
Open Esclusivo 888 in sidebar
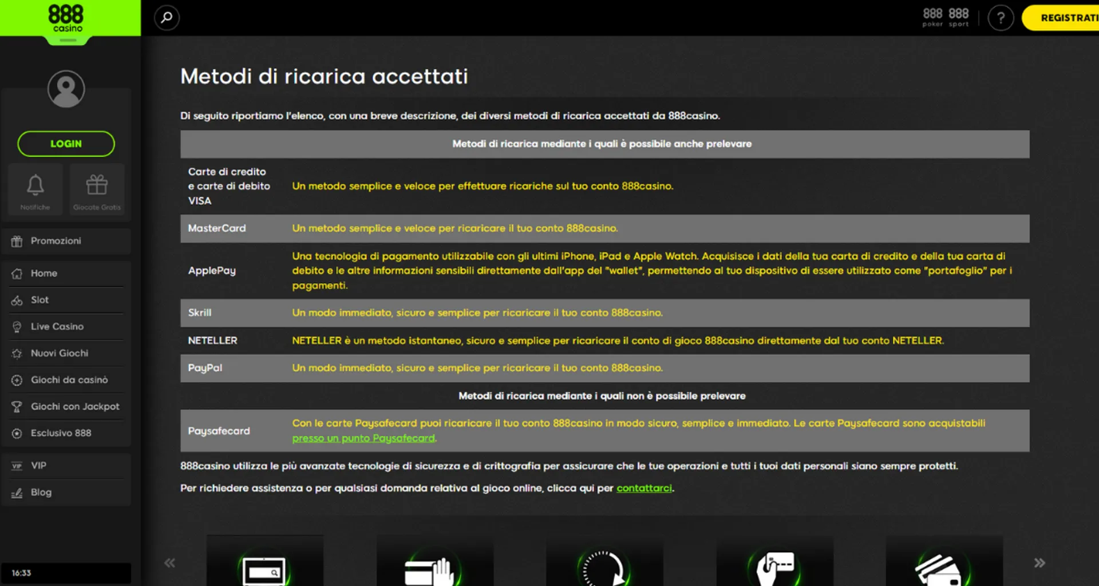(x=66, y=433)
